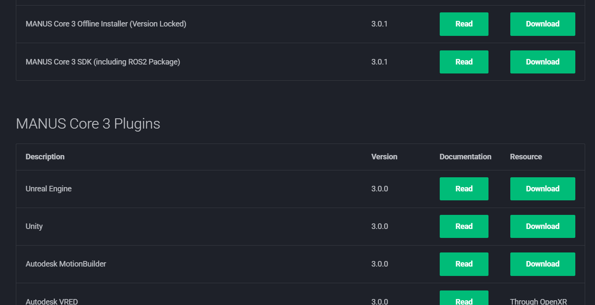This screenshot has height=305, width=595.
Task: Click the Autodesk MotionBuilder row label
Action: 66,264
